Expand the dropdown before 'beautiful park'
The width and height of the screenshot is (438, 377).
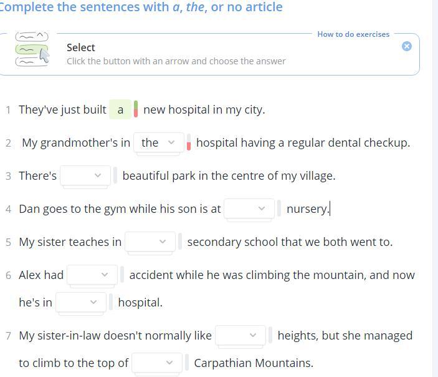pyautogui.click(x=85, y=176)
